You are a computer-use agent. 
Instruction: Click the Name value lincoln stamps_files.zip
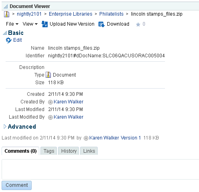(x=74, y=48)
